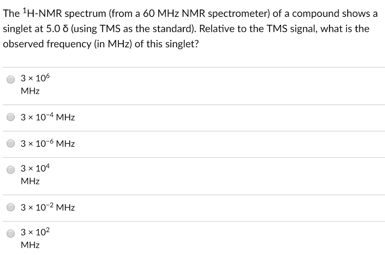Select the 3 × 10⁻² MHz radio button
This screenshot has height=255, width=385.
[10, 207]
